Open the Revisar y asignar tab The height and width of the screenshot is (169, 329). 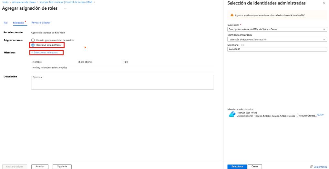[41, 23]
